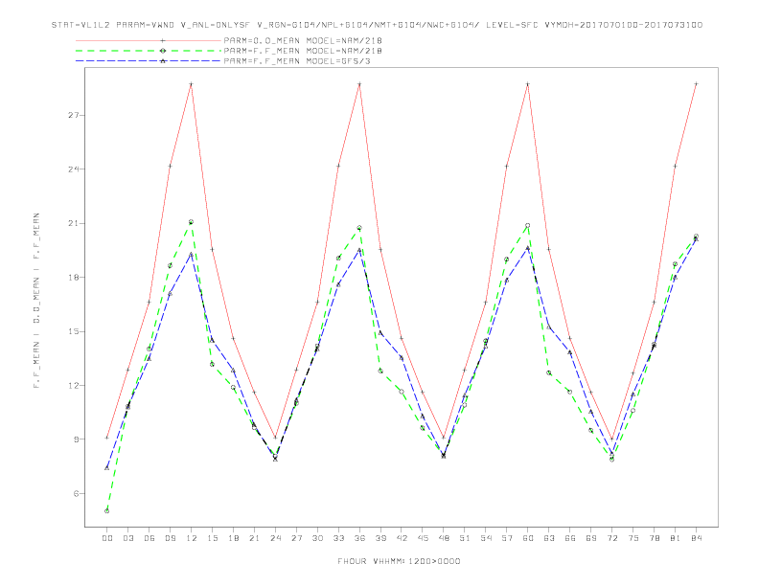Click x-axis forecast hour label 09
Image resolution: width=759 pixels, height=586 pixels.
pyautogui.click(x=171, y=538)
